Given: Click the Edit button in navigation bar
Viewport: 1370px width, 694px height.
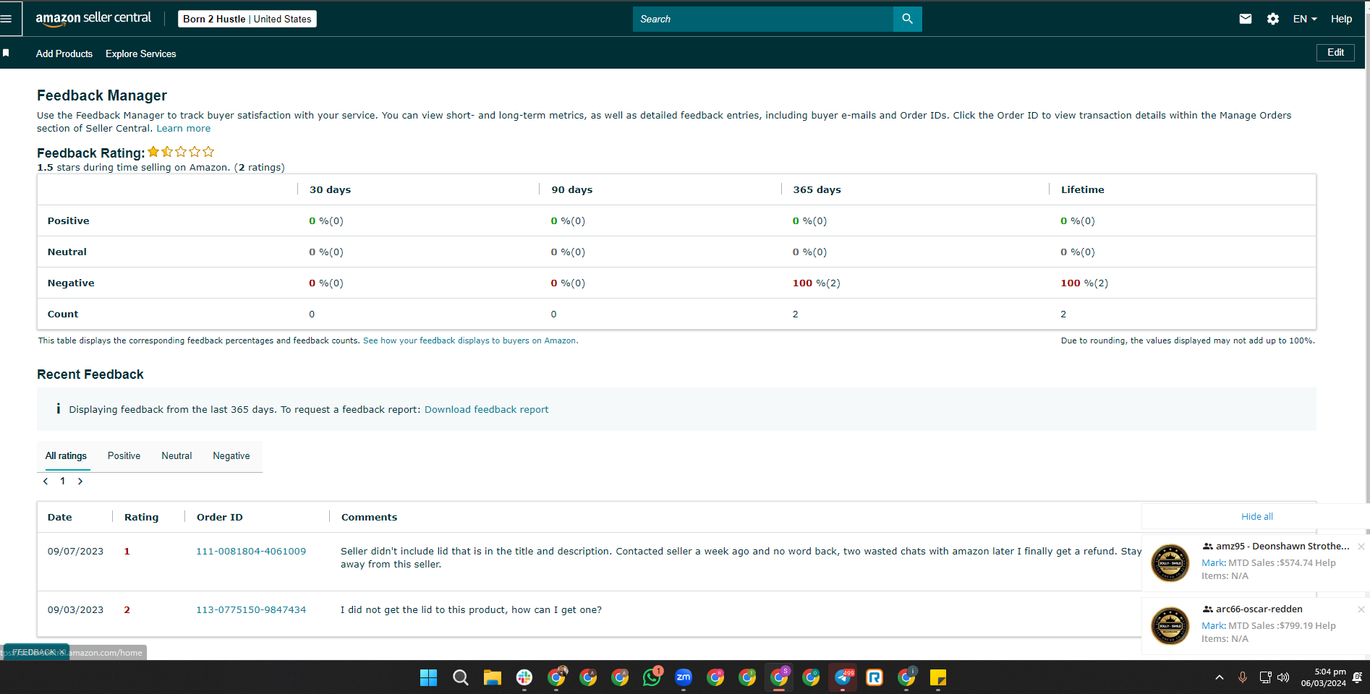Looking at the screenshot, I should pyautogui.click(x=1335, y=53).
